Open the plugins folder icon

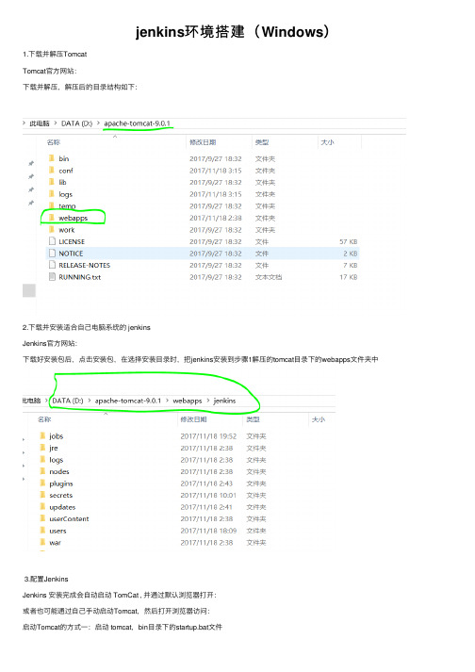point(42,483)
